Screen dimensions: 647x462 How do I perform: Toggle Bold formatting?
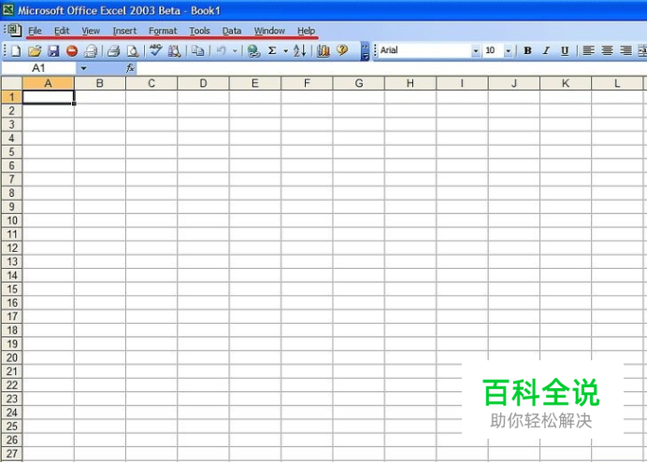click(527, 50)
